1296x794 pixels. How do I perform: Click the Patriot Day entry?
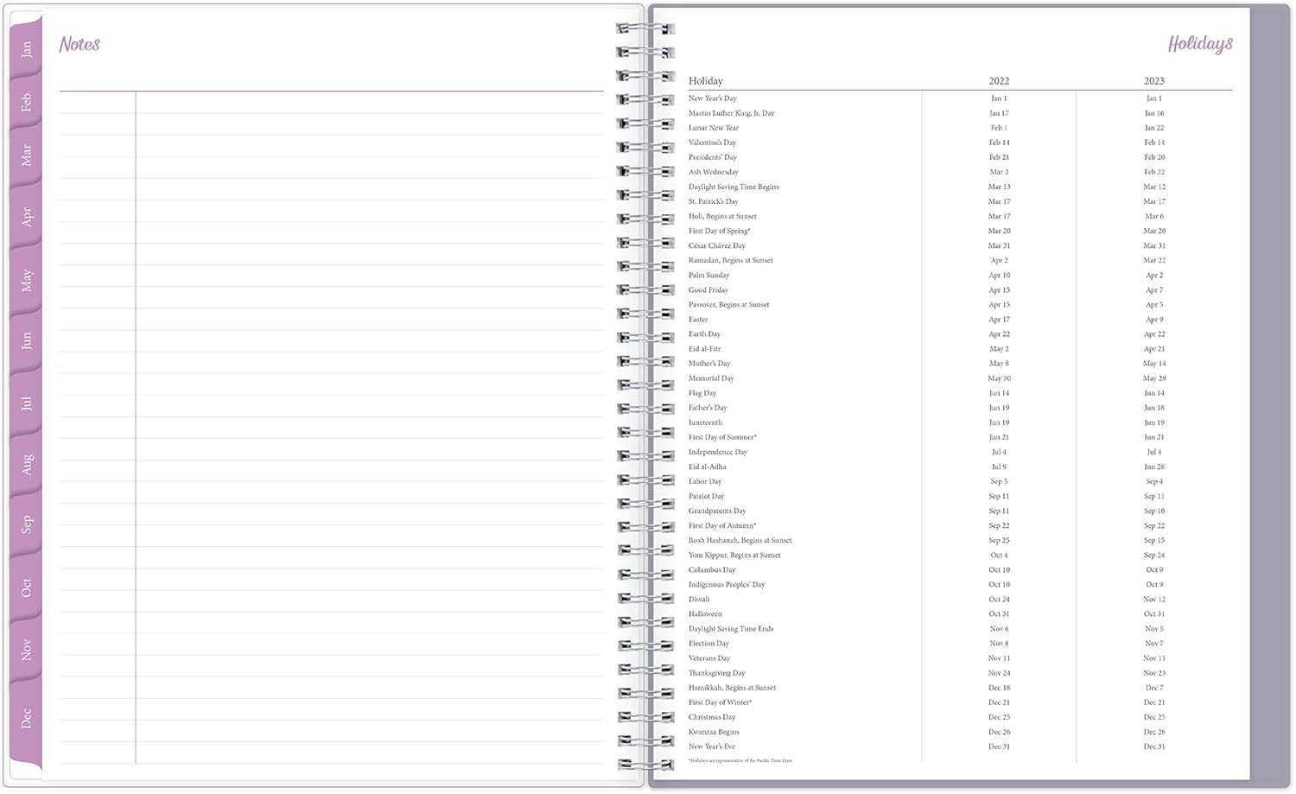click(707, 496)
